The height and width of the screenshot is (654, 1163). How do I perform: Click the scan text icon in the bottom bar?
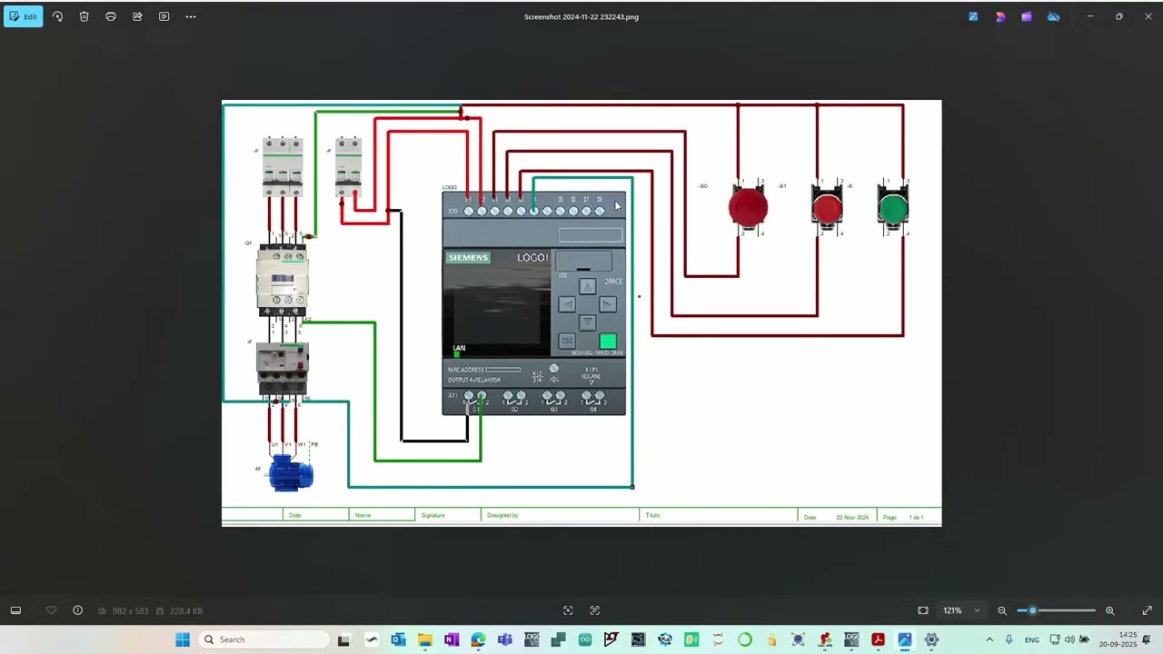(x=595, y=610)
